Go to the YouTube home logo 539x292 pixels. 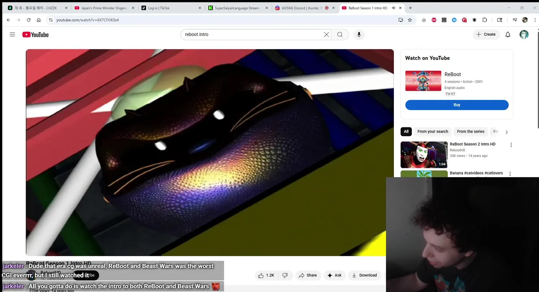(x=35, y=34)
